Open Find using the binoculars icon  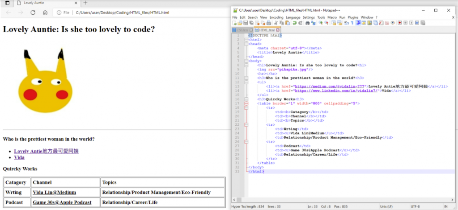(308, 23)
